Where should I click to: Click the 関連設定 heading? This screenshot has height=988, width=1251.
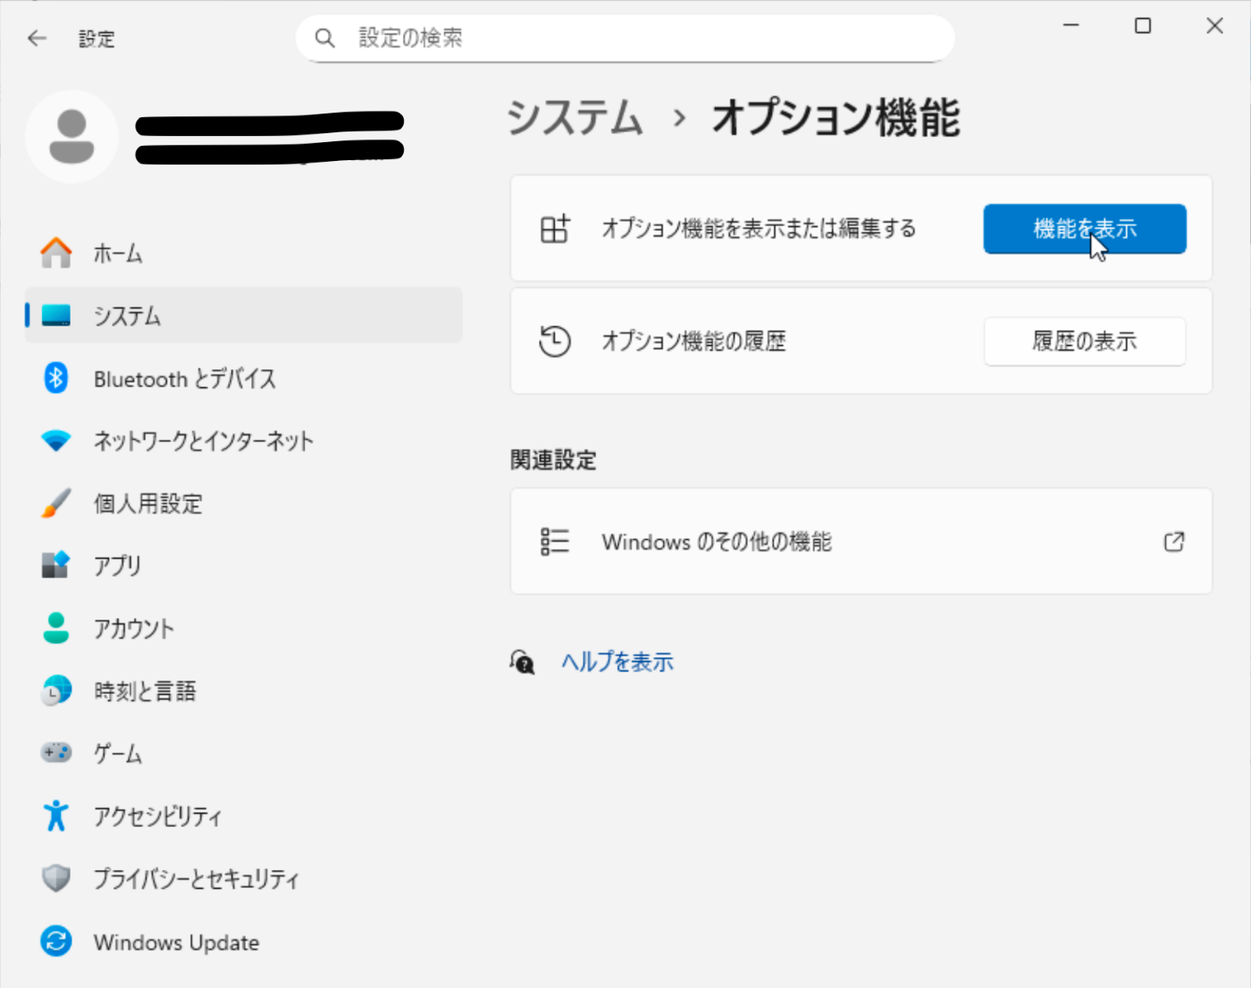[553, 460]
